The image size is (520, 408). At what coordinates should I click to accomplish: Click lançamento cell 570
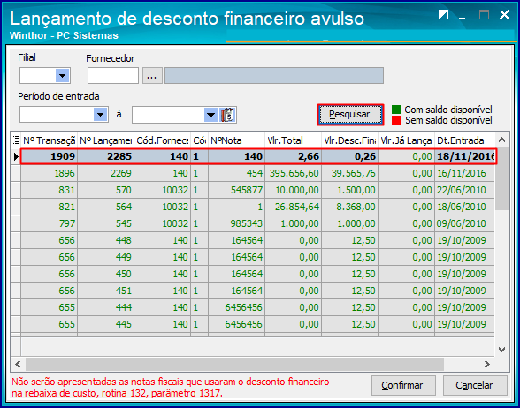coord(106,190)
